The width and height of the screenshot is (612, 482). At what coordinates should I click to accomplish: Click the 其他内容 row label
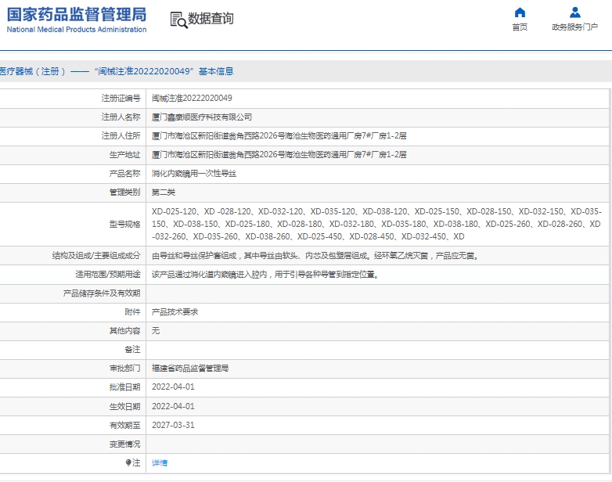[x=125, y=330]
